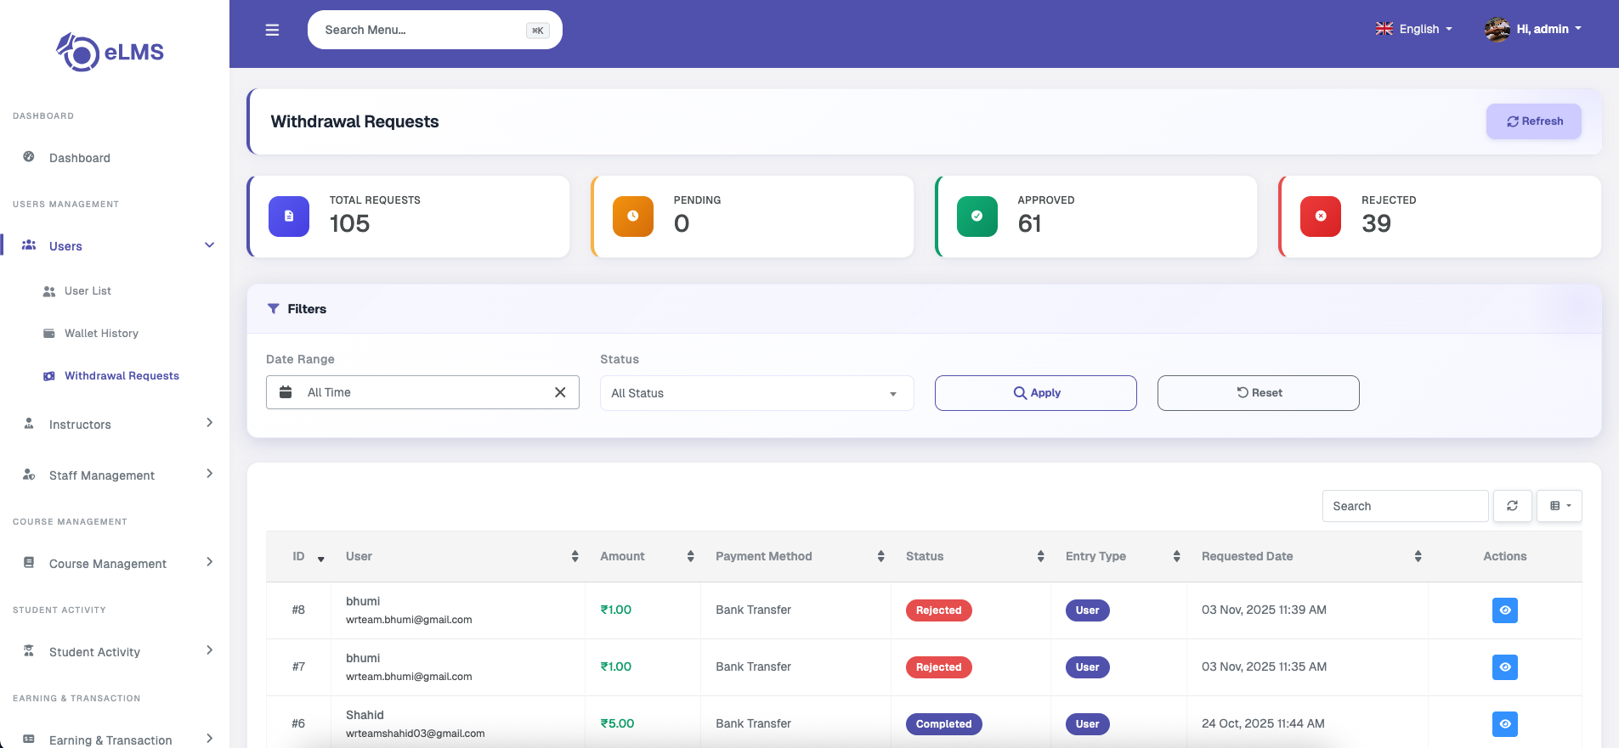The width and height of the screenshot is (1619, 748).
Task: Open Wallet History in the sidebar
Action: click(x=101, y=334)
